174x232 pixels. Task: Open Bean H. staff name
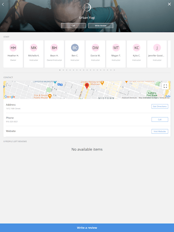[54, 56]
